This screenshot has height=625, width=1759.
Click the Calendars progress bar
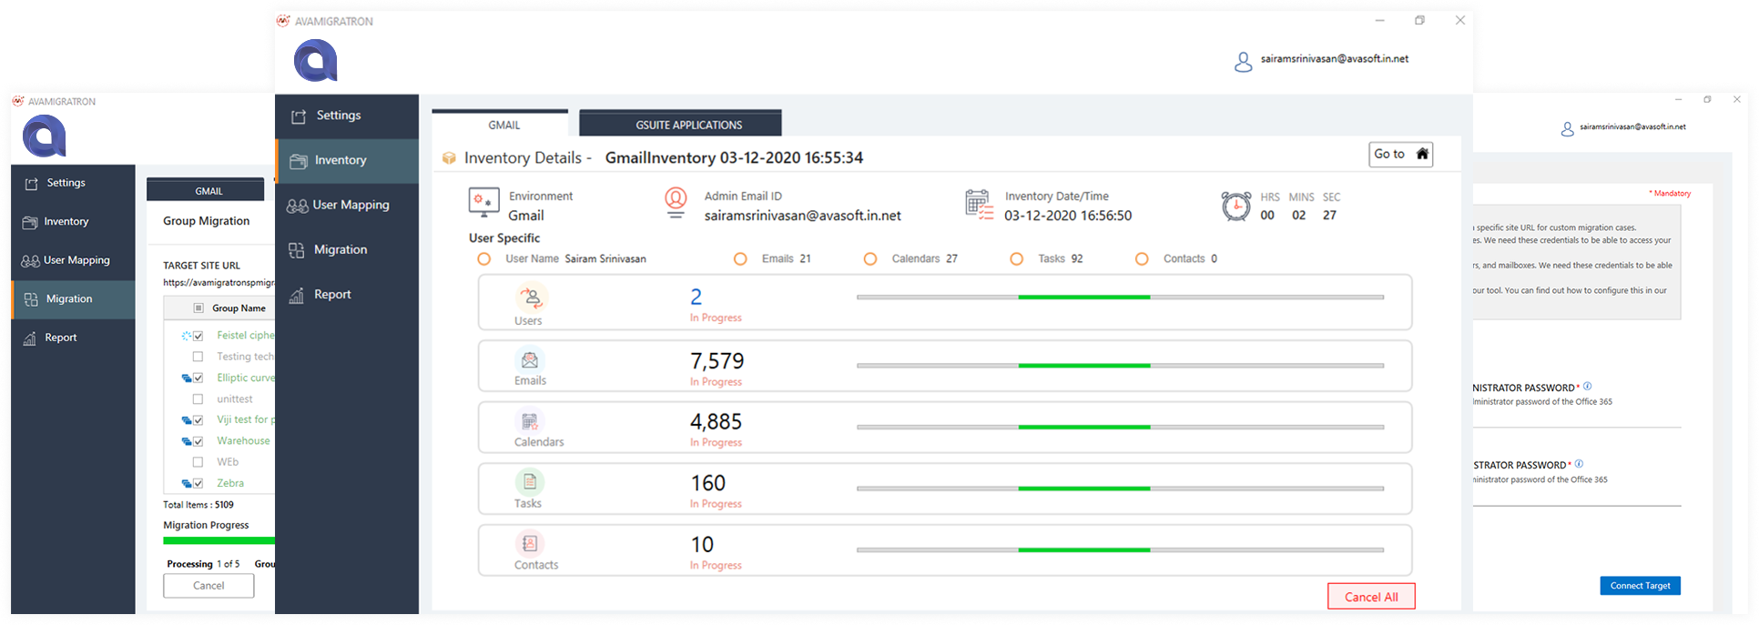point(1120,427)
